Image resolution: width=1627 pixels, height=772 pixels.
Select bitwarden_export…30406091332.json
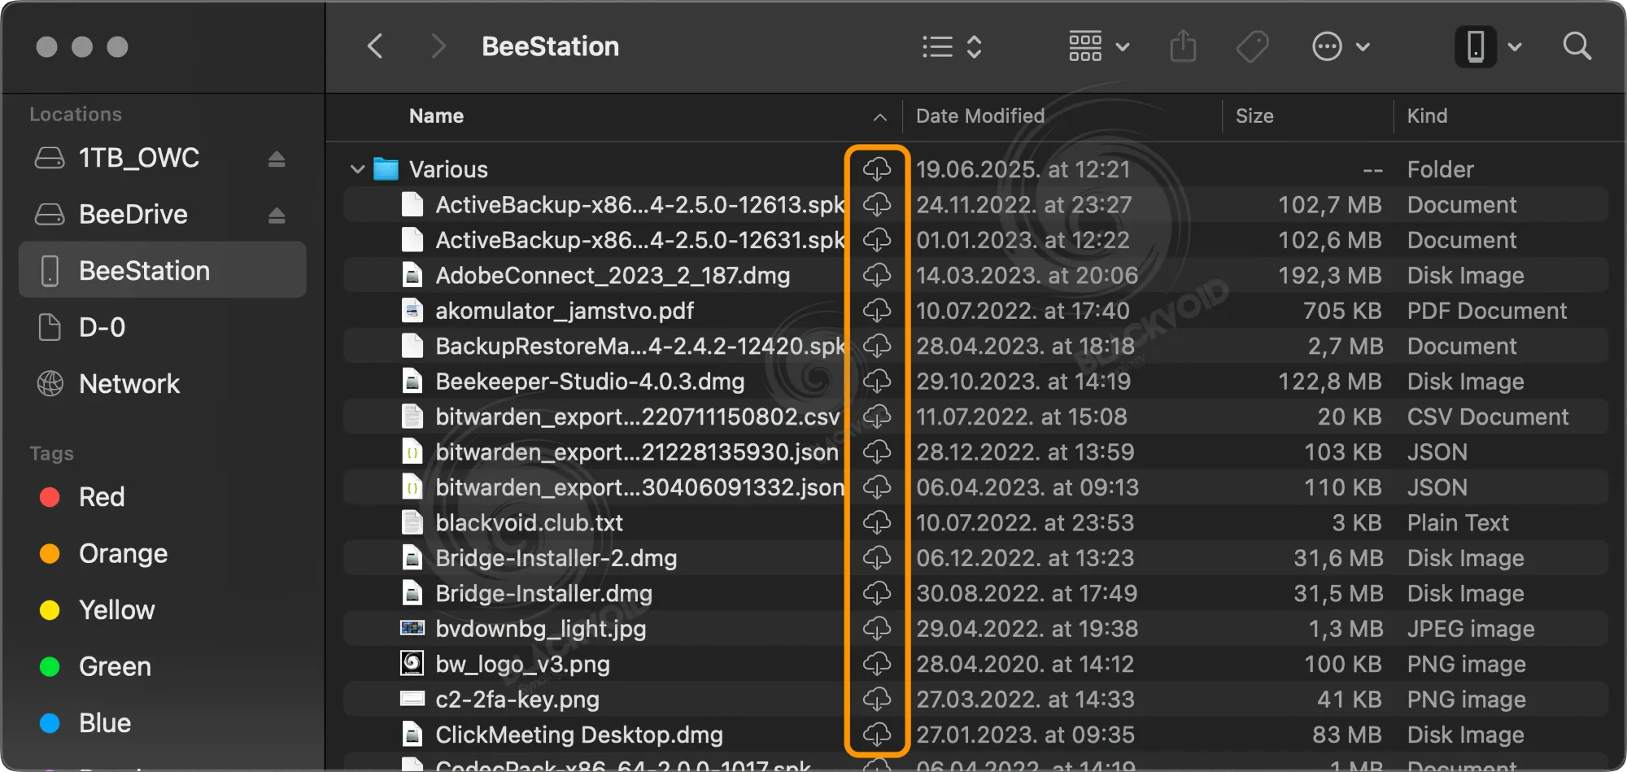click(639, 487)
